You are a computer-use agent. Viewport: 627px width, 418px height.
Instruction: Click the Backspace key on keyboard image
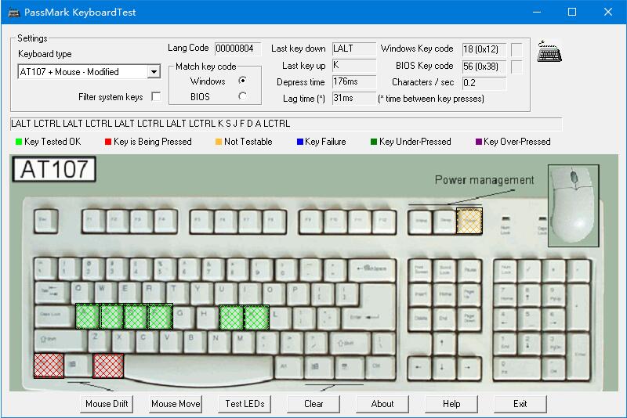tap(372, 269)
